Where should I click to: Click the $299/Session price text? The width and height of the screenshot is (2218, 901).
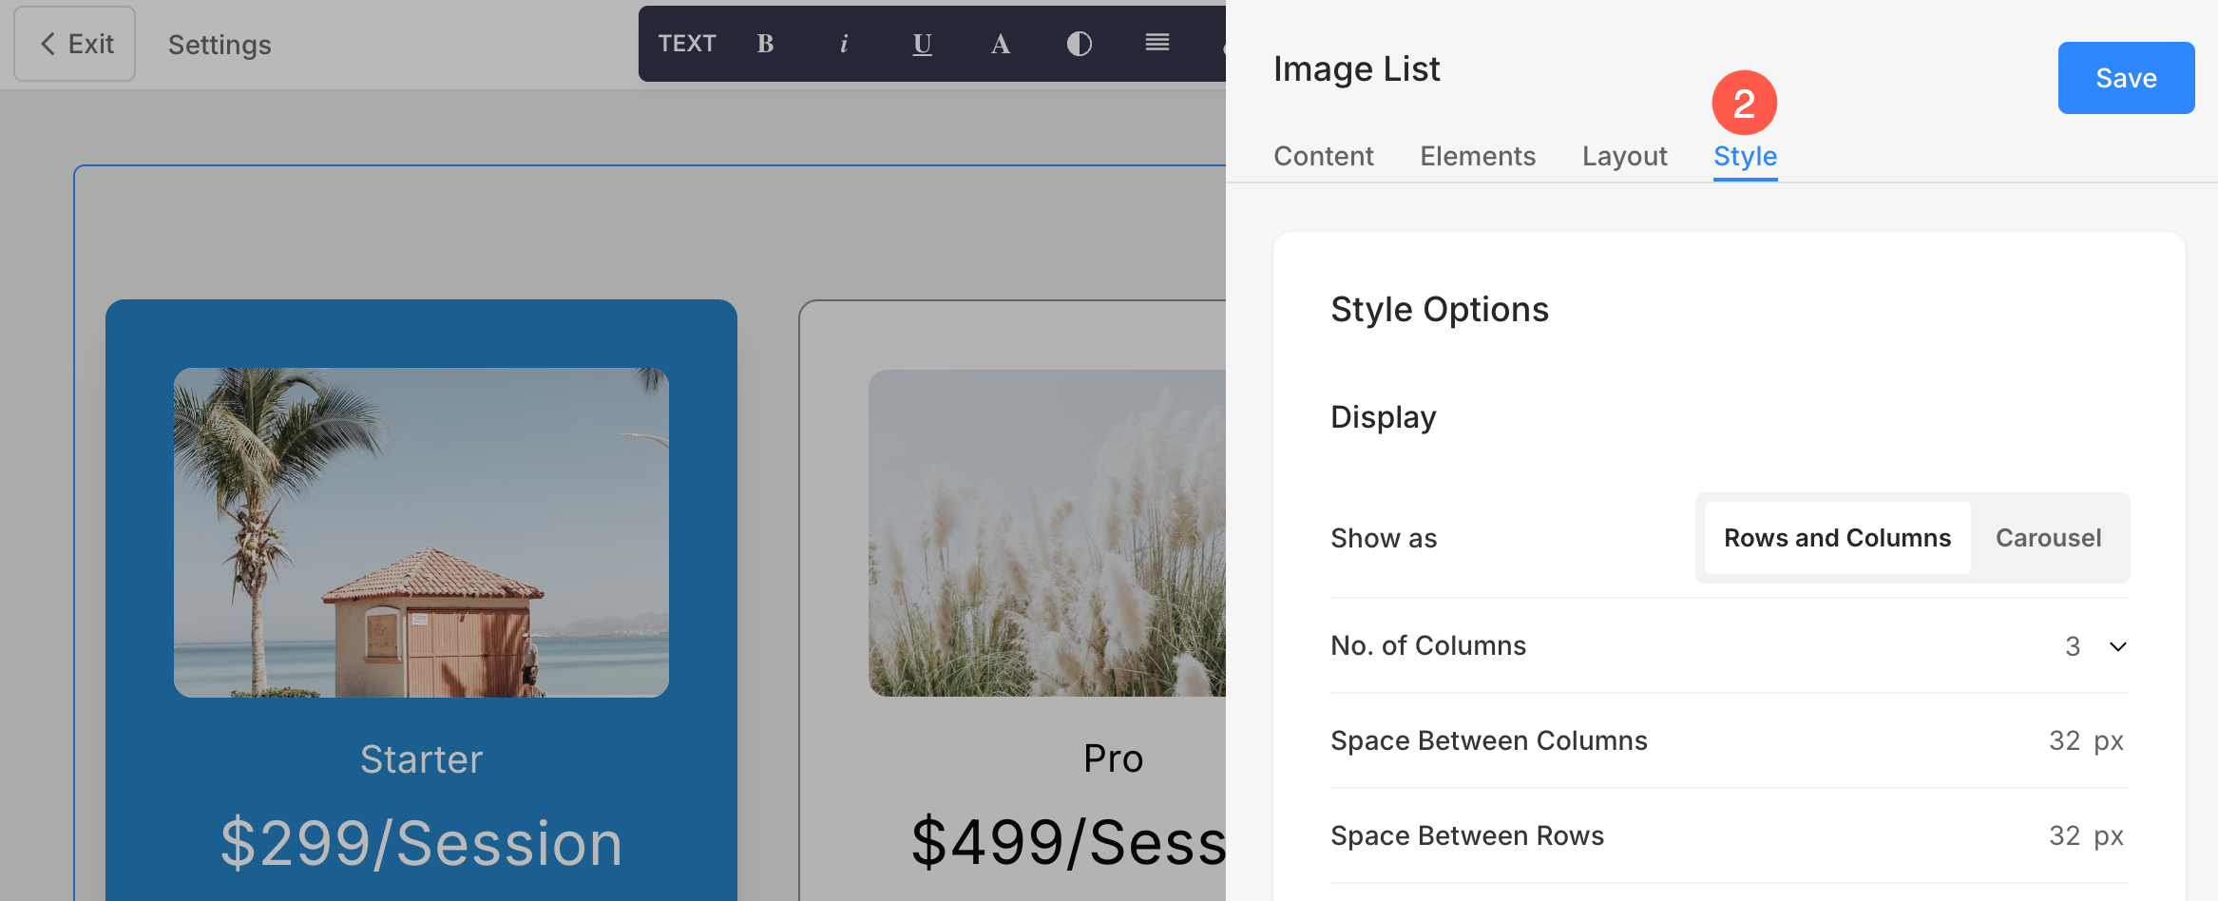[x=421, y=843]
